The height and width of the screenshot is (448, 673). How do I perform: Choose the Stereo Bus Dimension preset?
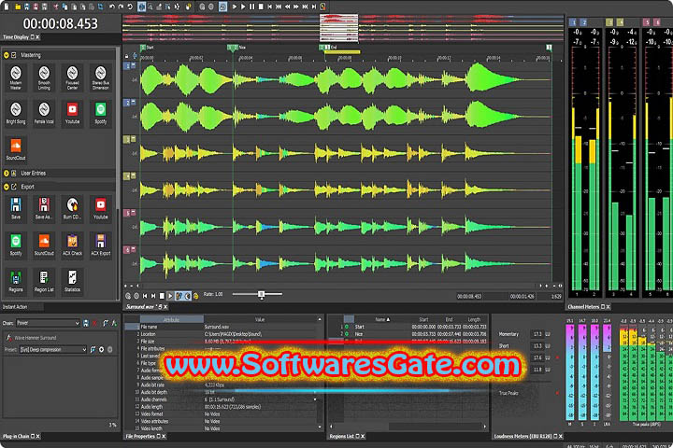pos(100,77)
